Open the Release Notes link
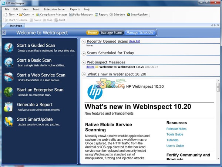 [176, 129]
